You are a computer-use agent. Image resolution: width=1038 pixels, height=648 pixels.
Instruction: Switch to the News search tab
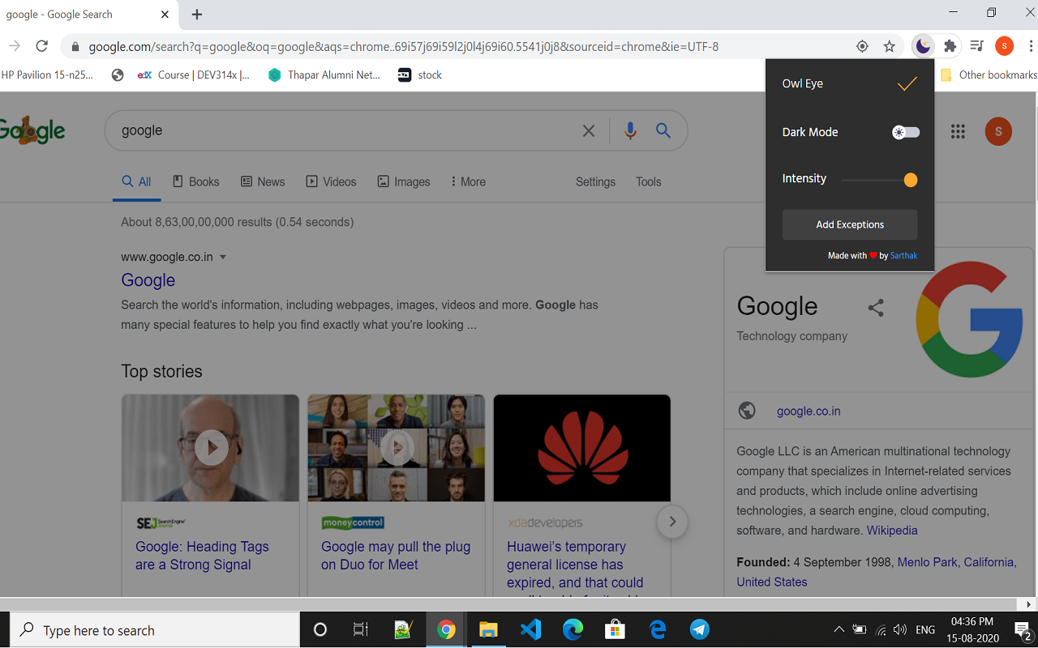262,181
